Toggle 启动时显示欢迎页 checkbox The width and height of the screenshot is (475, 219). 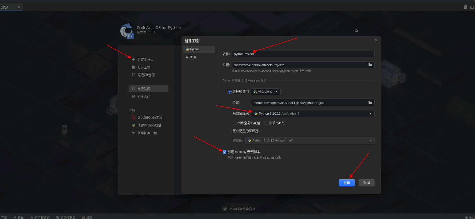pyautogui.click(x=225, y=209)
